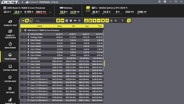Screen dimensions: 184x104
Task: Click the Memory summary label
Action: [68, 8]
